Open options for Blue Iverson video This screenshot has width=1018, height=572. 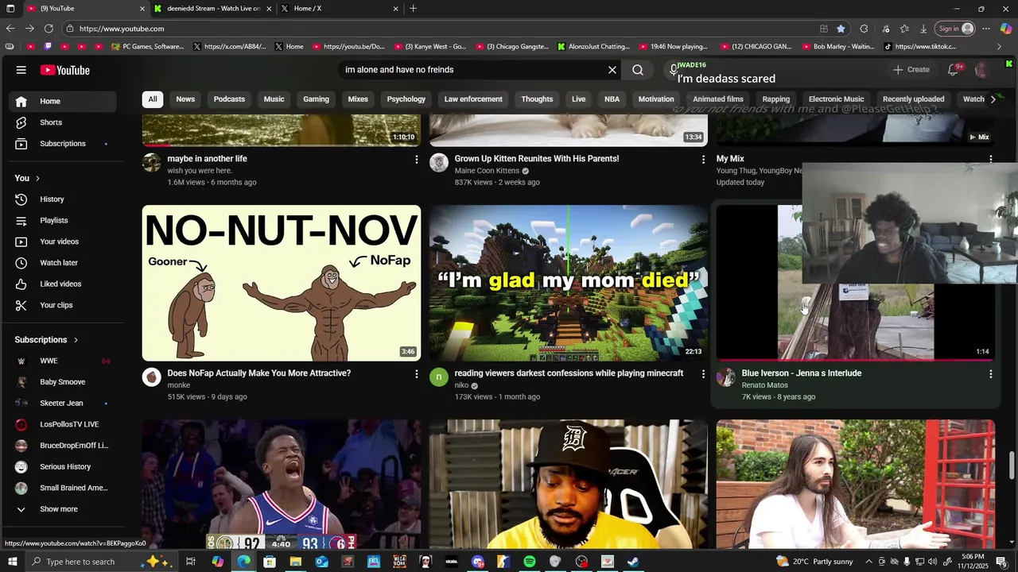pyautogui.click(x=990, y=373)
